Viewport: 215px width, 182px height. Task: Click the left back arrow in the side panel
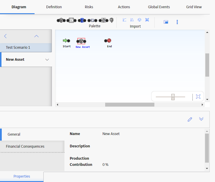click(x=5, y=36)
